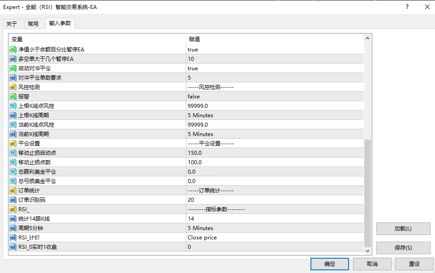Switch to the 关于 tab
Viewport: 435px width, 273px height.
pos(12,24)
